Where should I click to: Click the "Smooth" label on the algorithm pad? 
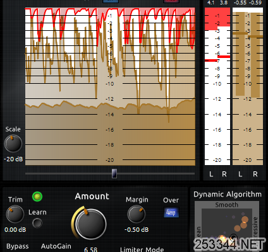tap(227, 205)
